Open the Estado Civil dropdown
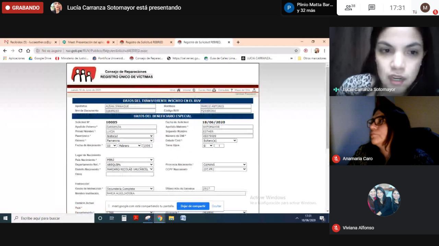Viewport: 439px width, 246px height. point(219,141)
